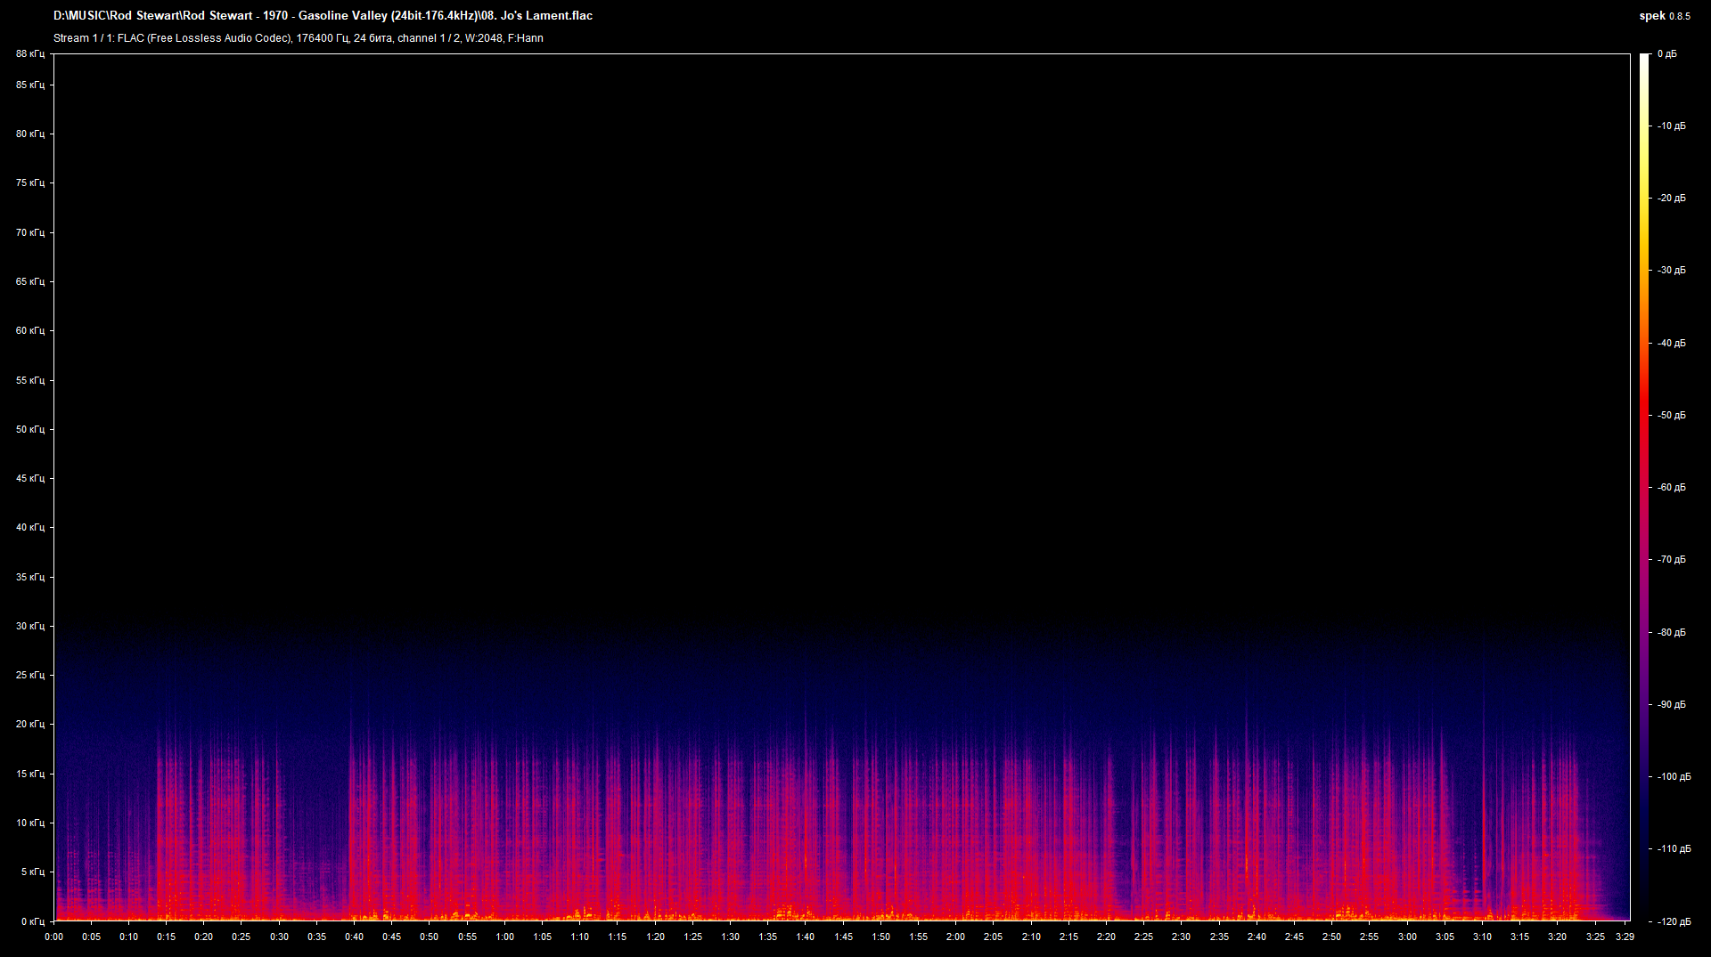This screenshot has height=957, width=1711.
Task: Click the -40 дБ level label
Action: point(1672,343)
